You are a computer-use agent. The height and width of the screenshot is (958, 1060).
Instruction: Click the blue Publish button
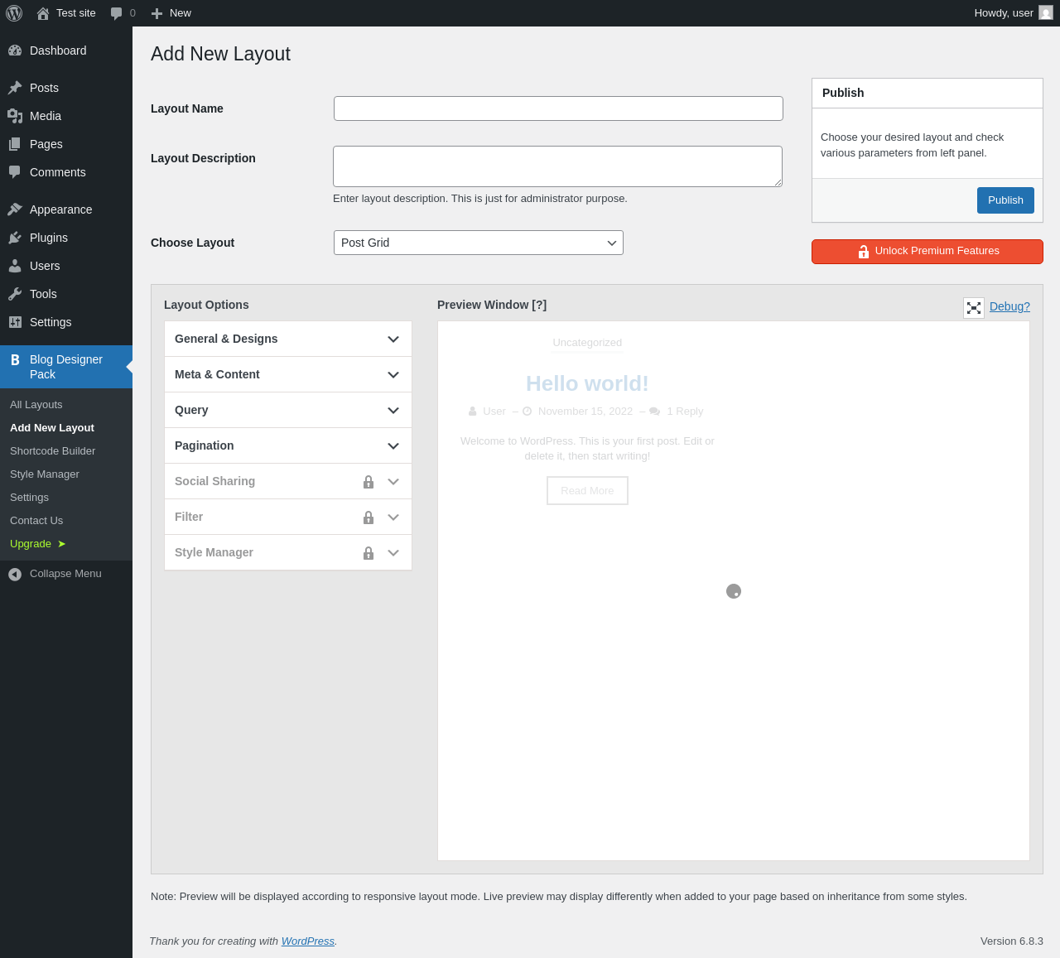pyautogui.click(x=1005, y=200)
